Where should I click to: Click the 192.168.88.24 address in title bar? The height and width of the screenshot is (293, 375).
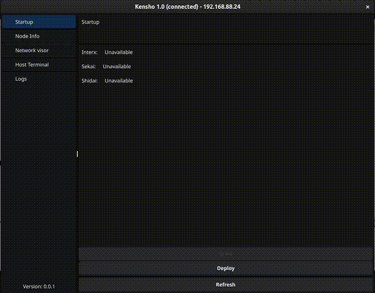pos(222,6)
